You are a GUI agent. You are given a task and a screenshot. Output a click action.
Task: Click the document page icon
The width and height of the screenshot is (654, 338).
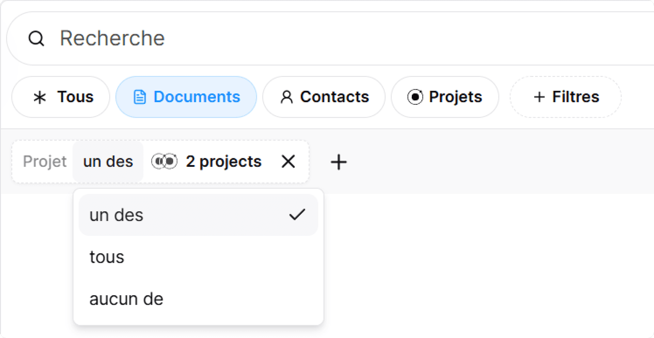tap(140, 97)
